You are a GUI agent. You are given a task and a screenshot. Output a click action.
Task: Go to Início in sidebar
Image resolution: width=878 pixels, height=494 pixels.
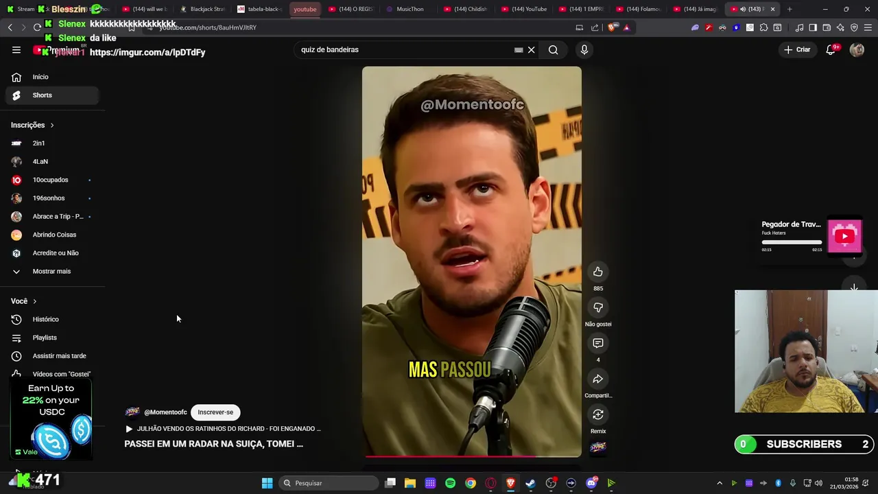[x=52, y=77]
